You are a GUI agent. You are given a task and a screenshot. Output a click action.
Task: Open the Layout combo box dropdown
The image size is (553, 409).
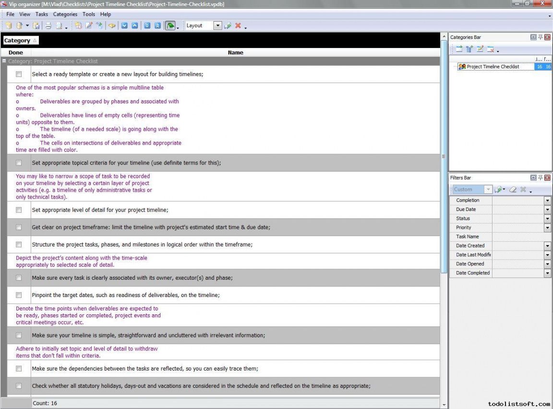pos(217,26)
